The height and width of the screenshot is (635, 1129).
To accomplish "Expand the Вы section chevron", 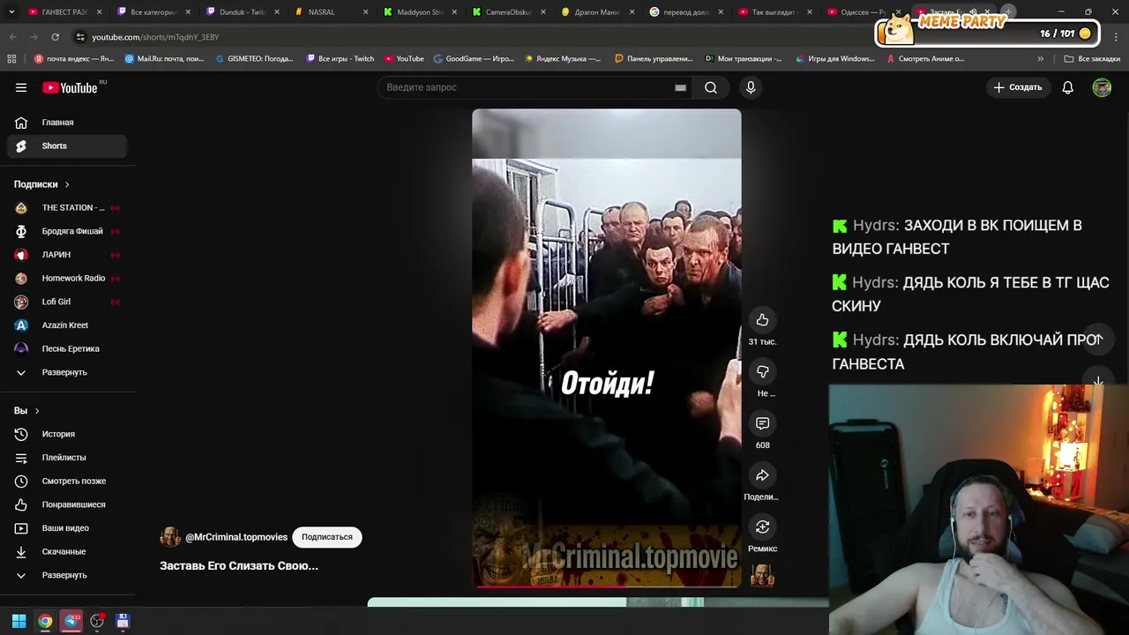I will coord(37,411).
